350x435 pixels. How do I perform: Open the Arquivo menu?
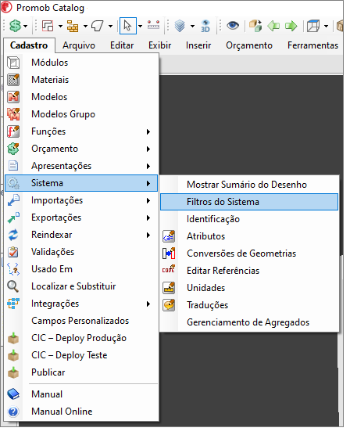pos(79,45)
